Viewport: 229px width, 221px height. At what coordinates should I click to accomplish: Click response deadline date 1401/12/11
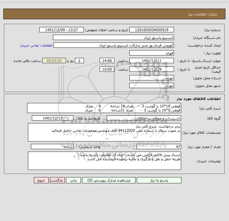point(152,61)
